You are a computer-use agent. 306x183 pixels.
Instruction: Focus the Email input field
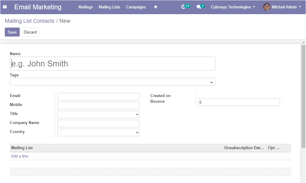(98, 96)
